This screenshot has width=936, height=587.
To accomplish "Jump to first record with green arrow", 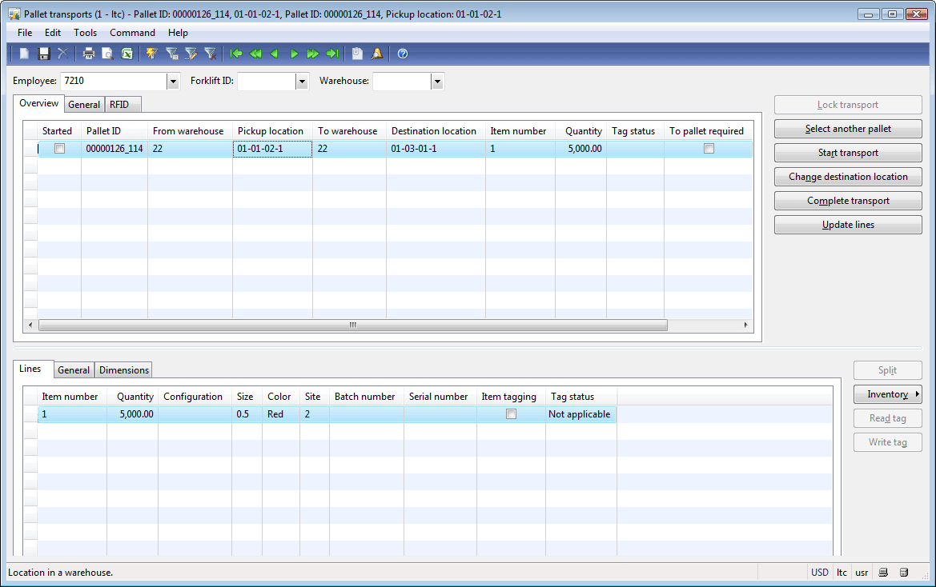I will pos(236,54).
